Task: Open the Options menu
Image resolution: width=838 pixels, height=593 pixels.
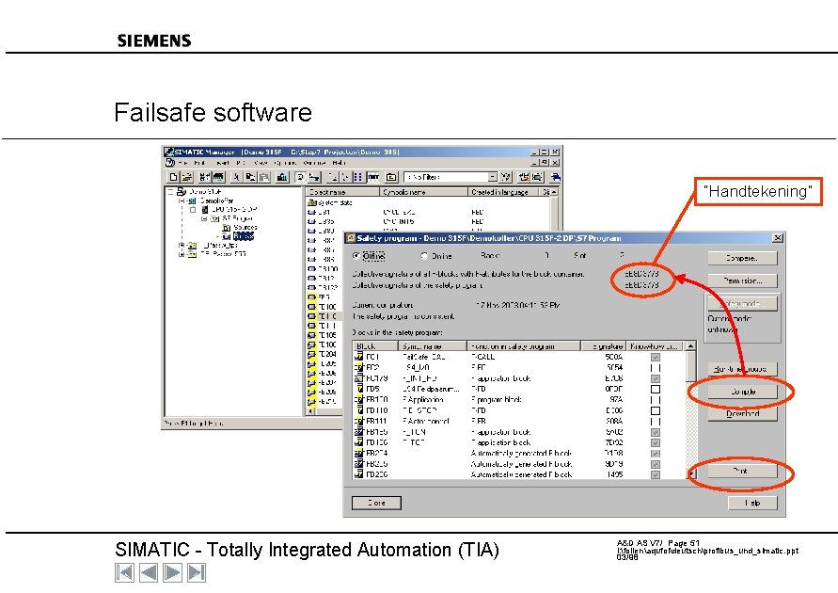Action: 284,163
